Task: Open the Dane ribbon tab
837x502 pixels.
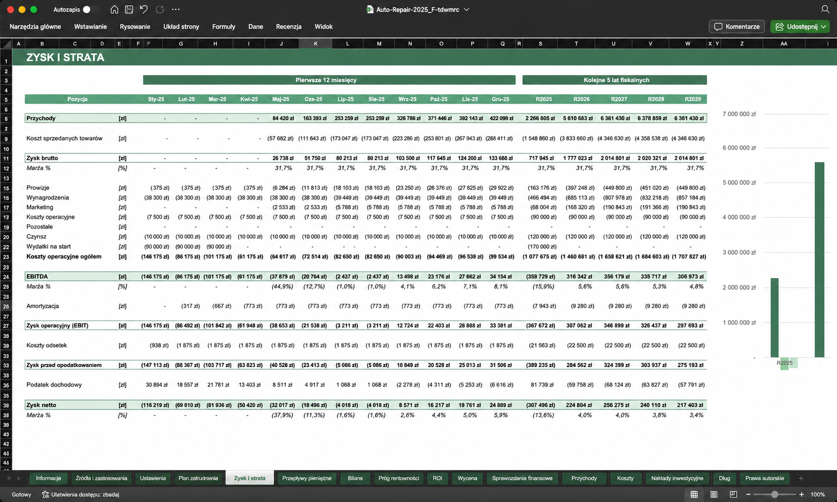Action: (256, 26)
